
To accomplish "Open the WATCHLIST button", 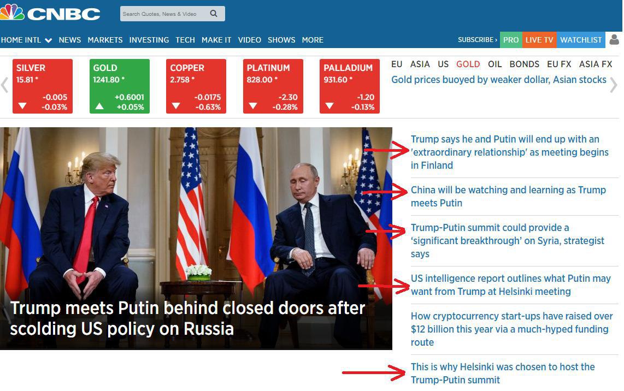I will click(581, 40).
